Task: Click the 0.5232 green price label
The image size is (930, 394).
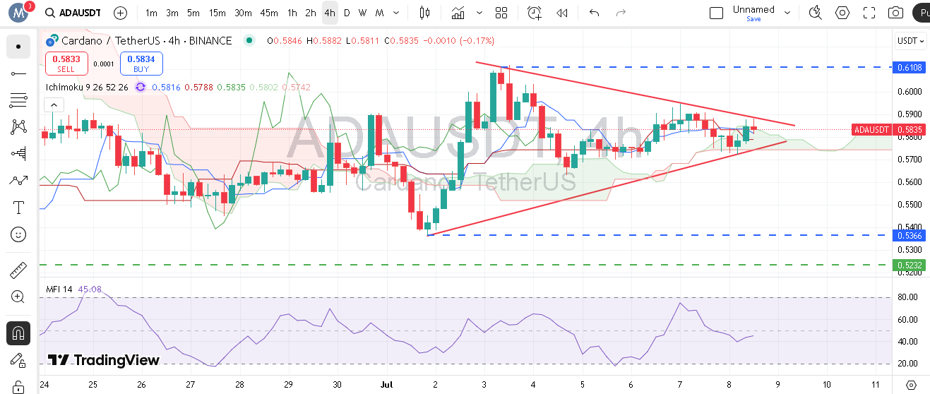Action: (x=910, y=265)
